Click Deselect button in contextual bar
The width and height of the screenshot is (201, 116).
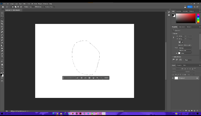tap(106, 78)
